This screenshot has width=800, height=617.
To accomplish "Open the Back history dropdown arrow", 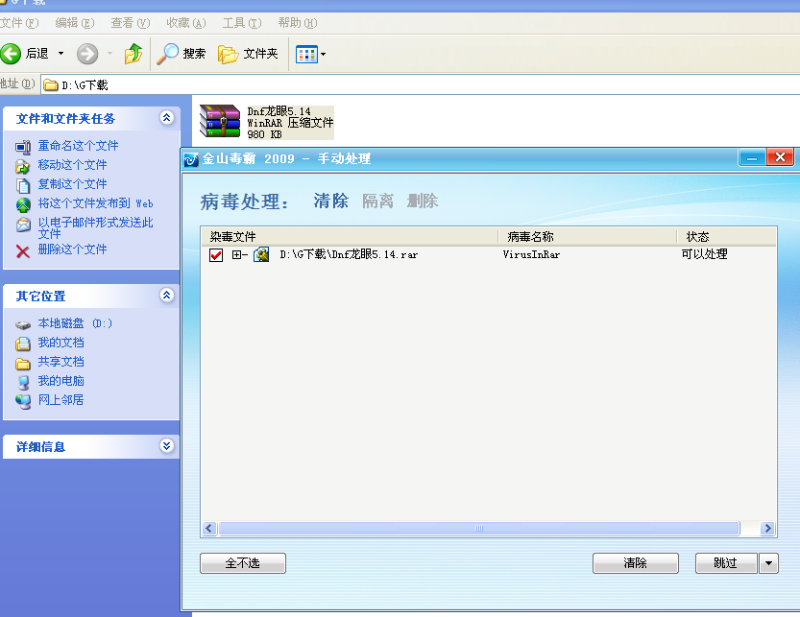I will 61,54.
